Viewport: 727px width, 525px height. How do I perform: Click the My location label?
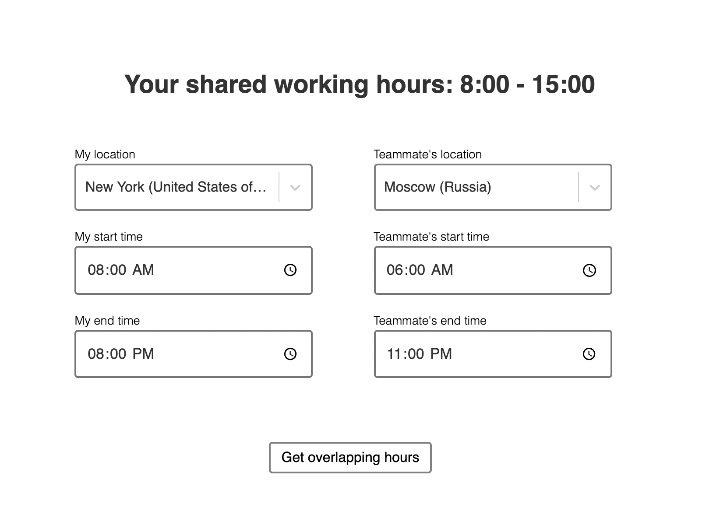(105, 154)
